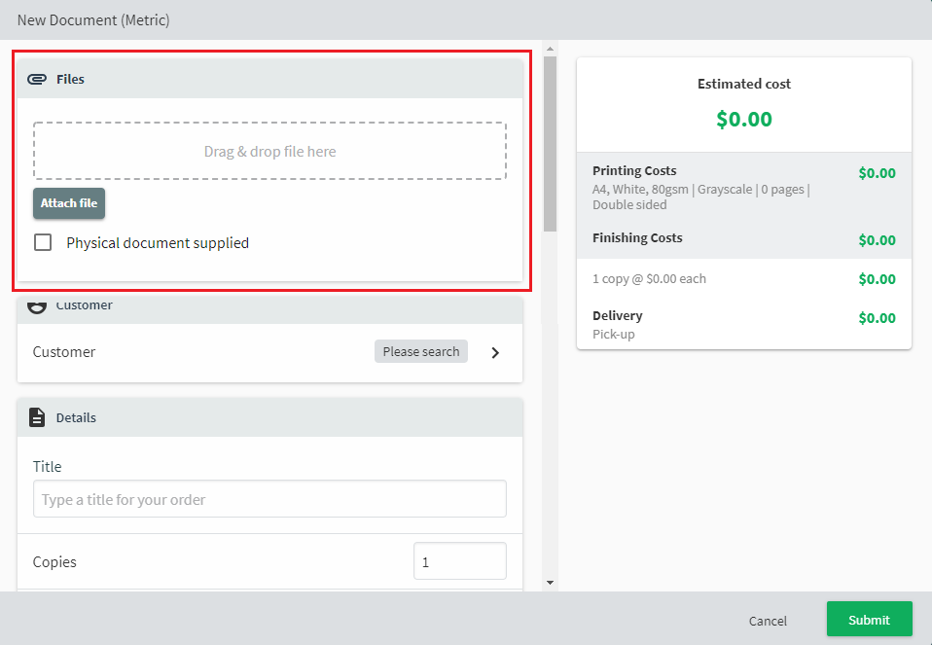Click the drag & drop file area

coord(269,151)
